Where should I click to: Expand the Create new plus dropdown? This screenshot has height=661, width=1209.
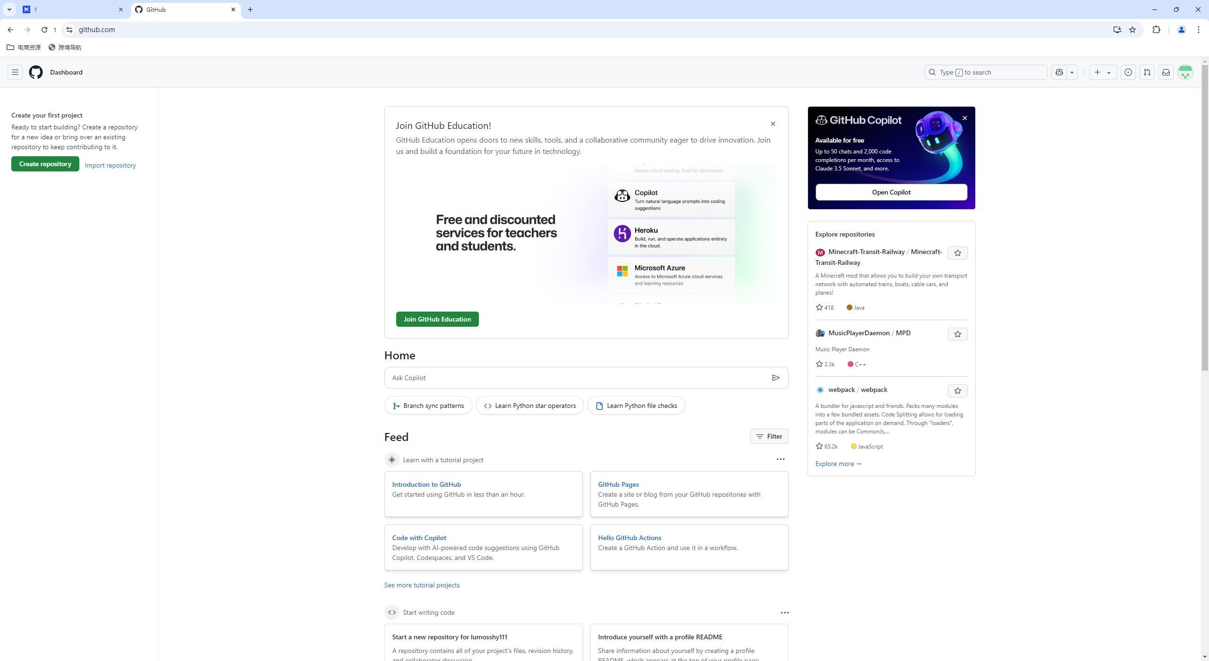click(1102, 72)
